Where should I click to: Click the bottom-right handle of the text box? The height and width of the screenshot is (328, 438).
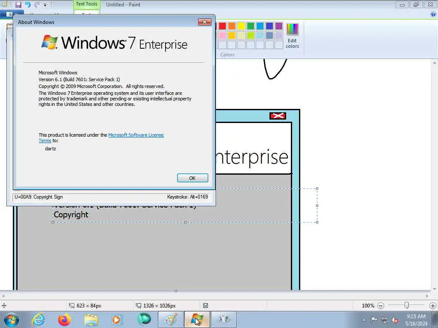click(x=317, y=222)
